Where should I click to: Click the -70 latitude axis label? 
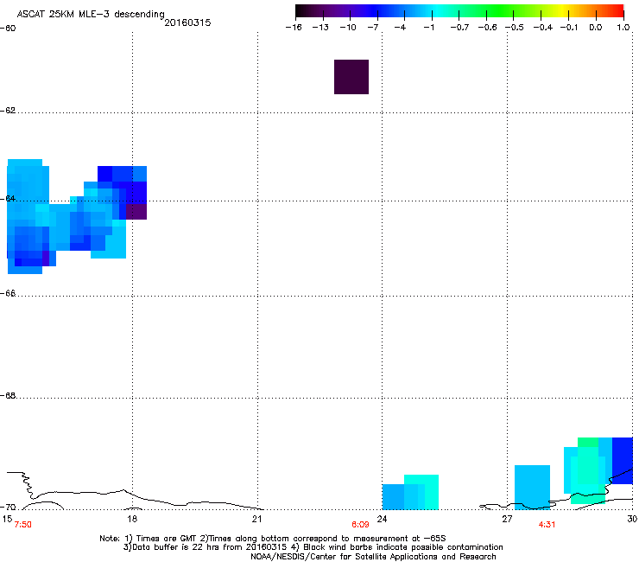(x=8, y=508)
